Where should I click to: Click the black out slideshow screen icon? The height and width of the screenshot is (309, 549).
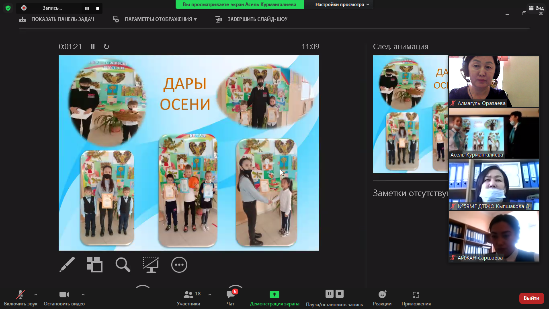click(151, 265)
